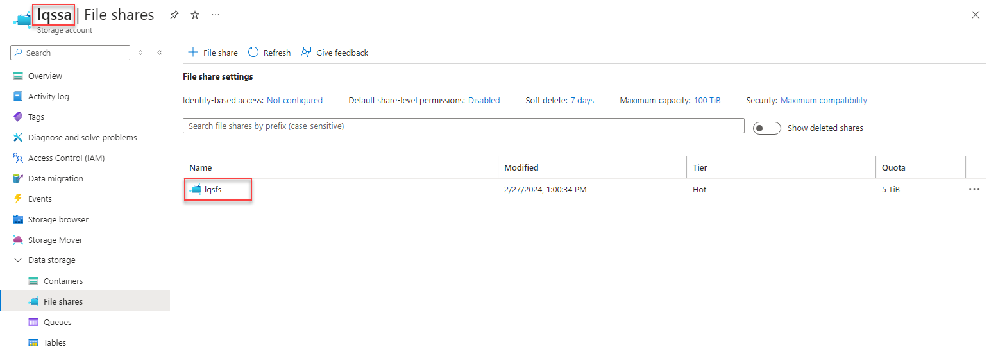Screen dimensions: 998x352
Task: Open row actions ellipsis for lqsfs
Action: tap(974, 189)
